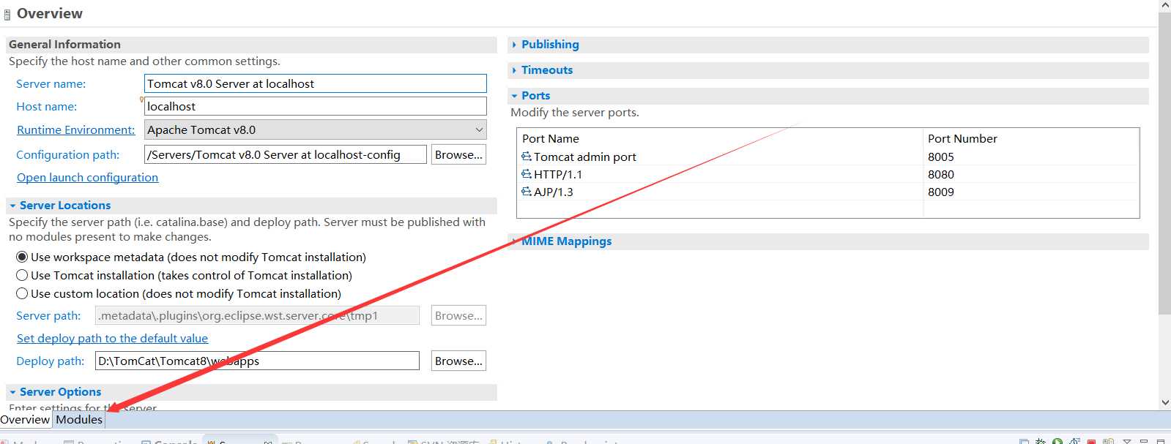Collapse the Server Options section
The height and width of the screenshot is (444, 1171).
pos(12,392)
